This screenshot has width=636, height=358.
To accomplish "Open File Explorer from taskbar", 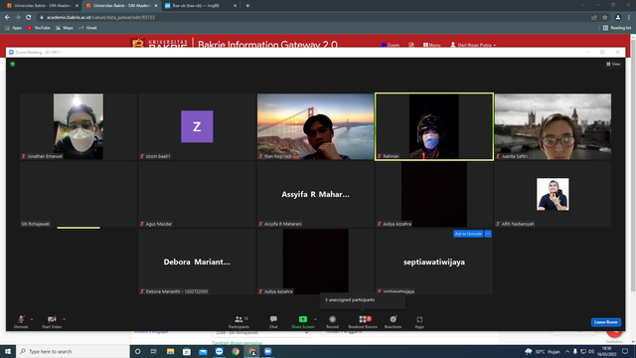I will (170, 351).
